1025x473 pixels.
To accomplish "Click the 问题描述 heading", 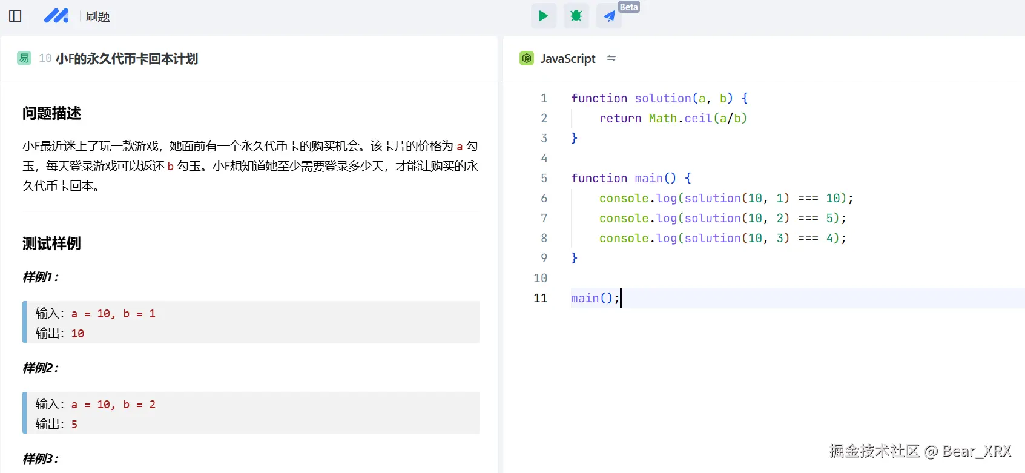I will 51,113.
